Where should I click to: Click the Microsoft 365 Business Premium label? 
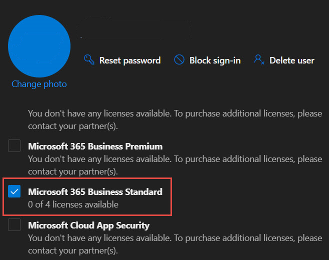[x=95, y=146]
